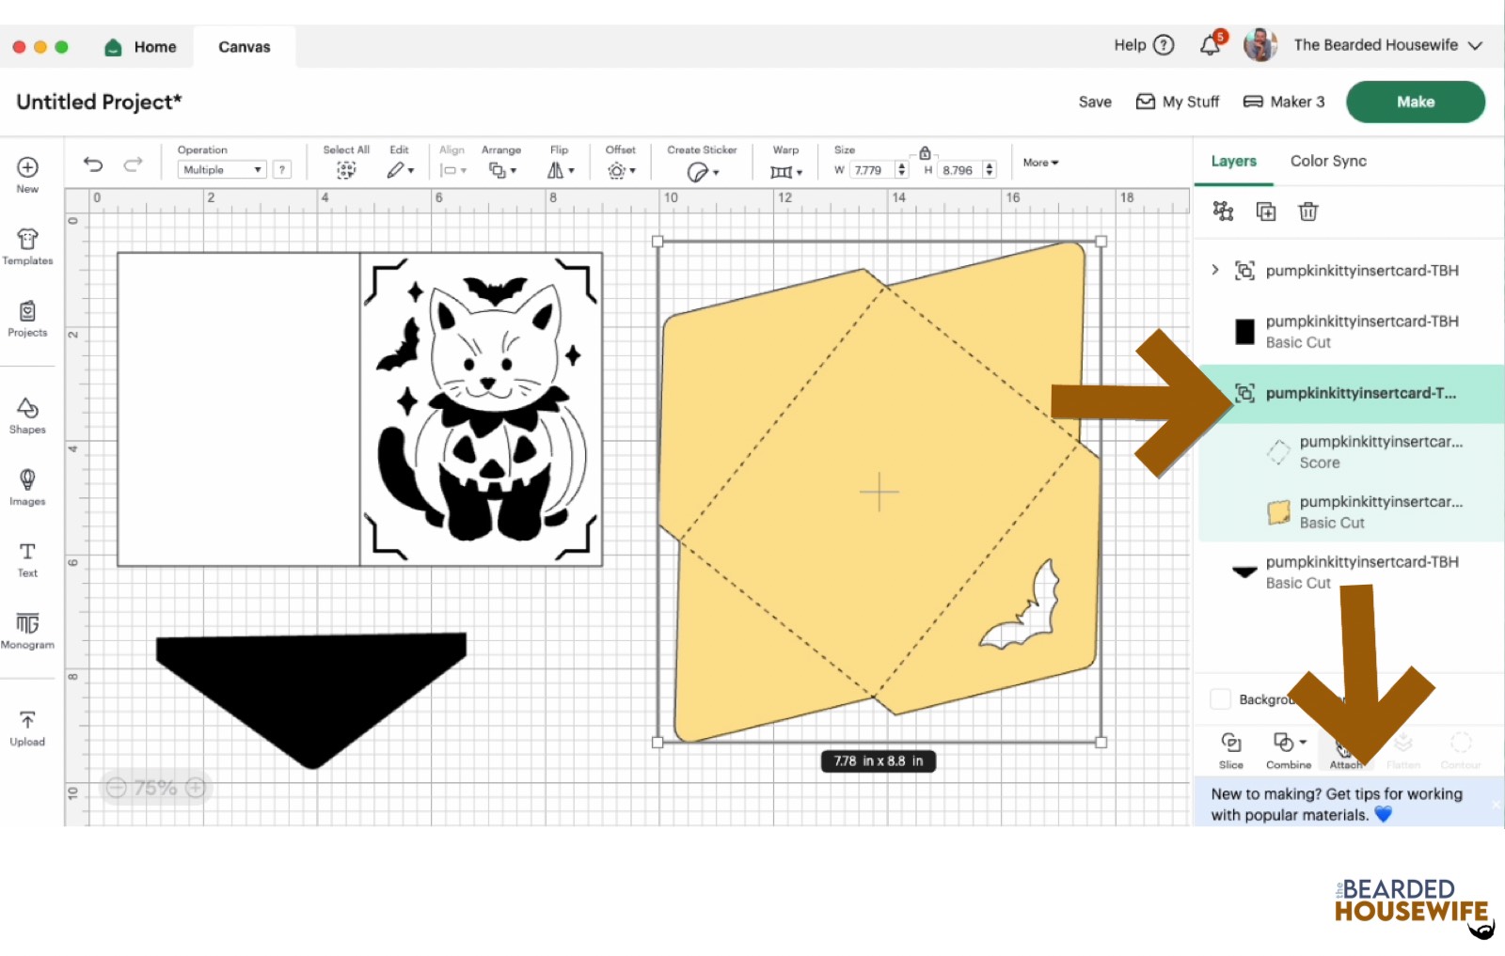The height and width of the screenshot is (956, 1505).
Task: Open the Shapes tool in sidebar
Action: pyautogui.click(x=27, y=415)
